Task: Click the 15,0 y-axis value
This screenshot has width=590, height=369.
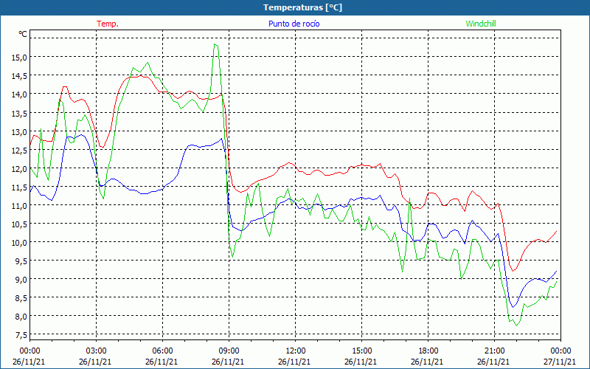Action: tap(19, 58)
